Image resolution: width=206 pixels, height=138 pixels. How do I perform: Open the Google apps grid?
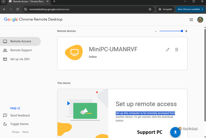191,20
